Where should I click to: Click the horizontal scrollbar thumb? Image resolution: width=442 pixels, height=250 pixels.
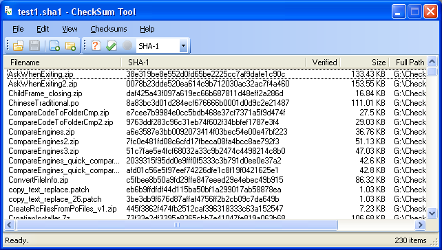[x=177, y=225]
